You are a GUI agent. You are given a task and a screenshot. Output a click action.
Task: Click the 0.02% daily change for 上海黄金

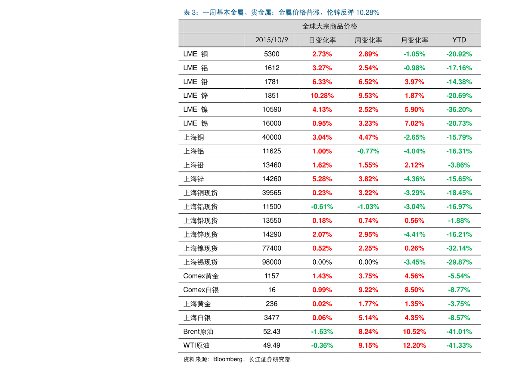tap(322, 304)
